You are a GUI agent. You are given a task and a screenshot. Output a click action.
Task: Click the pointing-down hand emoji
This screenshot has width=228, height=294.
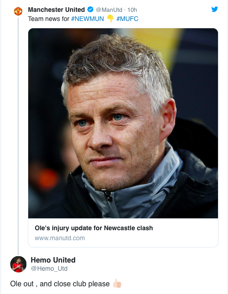(x=110, y=19)
